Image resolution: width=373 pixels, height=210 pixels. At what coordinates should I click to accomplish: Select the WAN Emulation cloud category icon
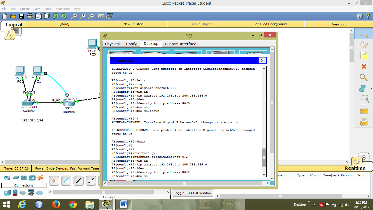(23, 193)
